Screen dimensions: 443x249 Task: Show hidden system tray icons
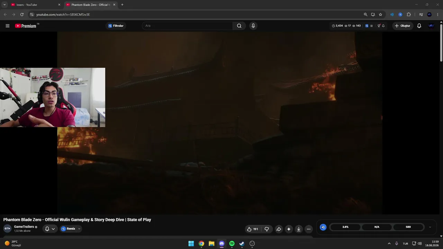[389, 243]
